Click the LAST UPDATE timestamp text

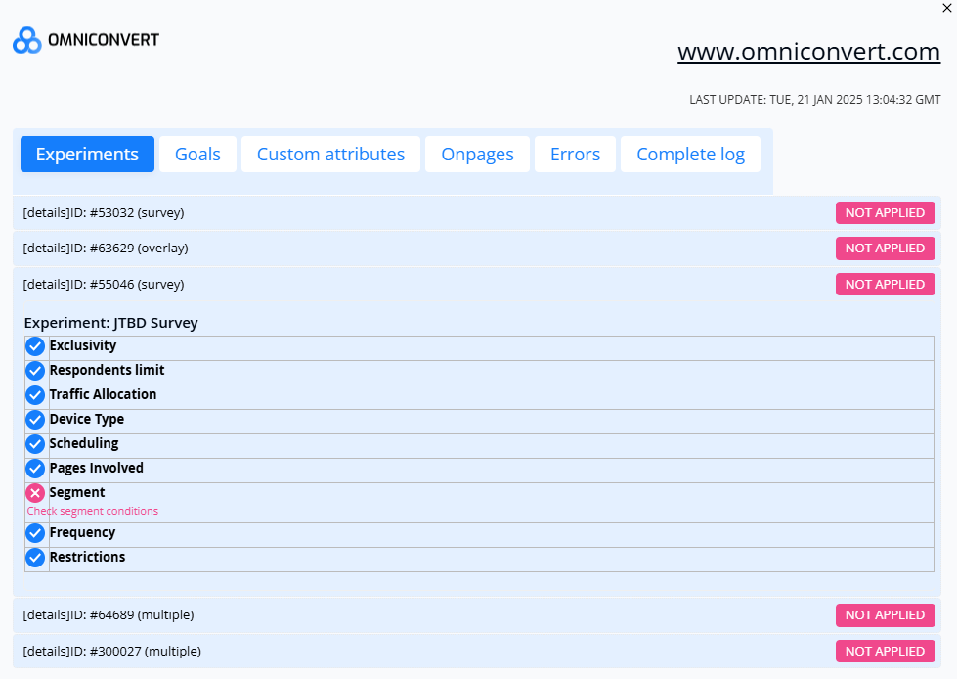(815, 100)
